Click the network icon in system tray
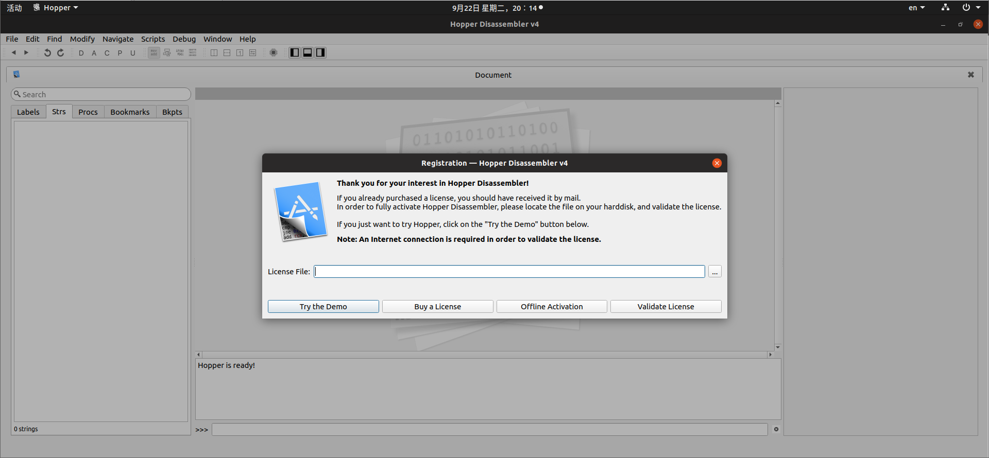 [945, 7]
